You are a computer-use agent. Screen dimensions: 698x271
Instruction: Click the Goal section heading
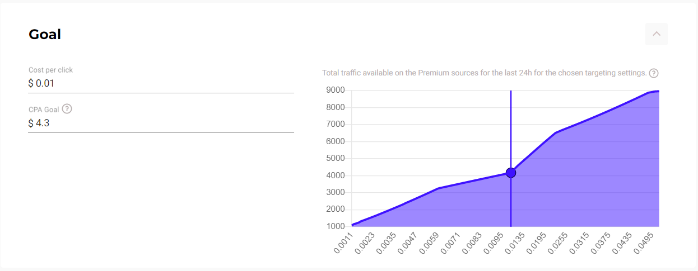coord(45,35)
